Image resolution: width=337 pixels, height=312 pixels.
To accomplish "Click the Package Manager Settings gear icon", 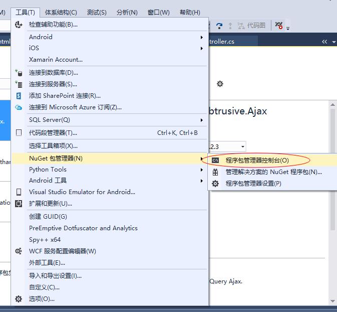I will click(x=215, y=184).
